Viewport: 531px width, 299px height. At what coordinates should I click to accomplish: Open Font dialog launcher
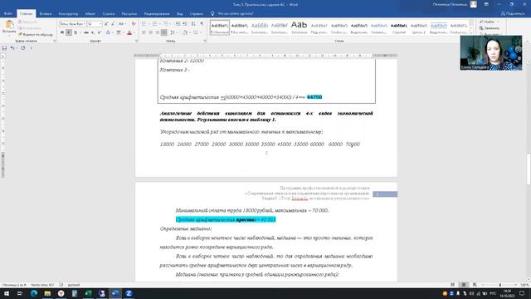coord(137,41)
